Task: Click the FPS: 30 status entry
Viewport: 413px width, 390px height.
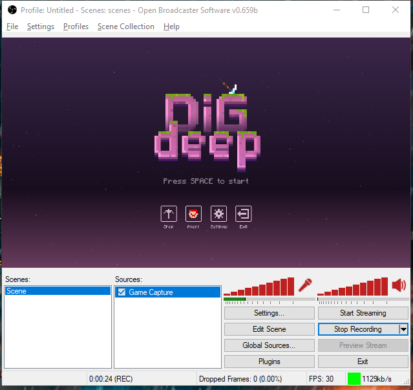Action: tap(321, 379)
